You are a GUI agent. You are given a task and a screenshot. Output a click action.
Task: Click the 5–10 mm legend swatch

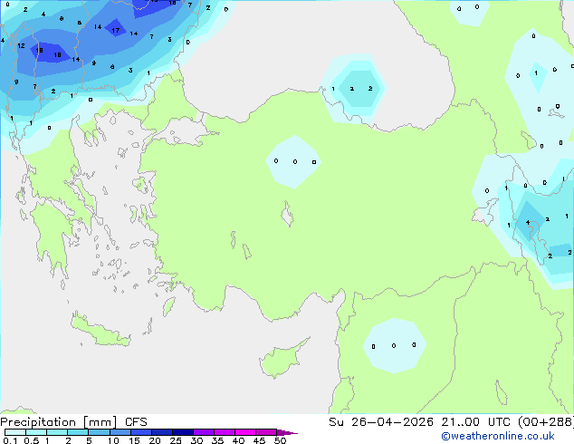pos(99,432)
